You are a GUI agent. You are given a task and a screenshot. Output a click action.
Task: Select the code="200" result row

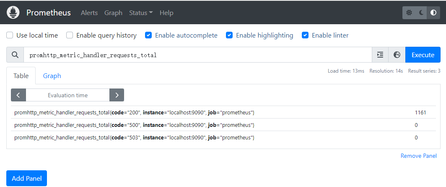tap(223, 112)
